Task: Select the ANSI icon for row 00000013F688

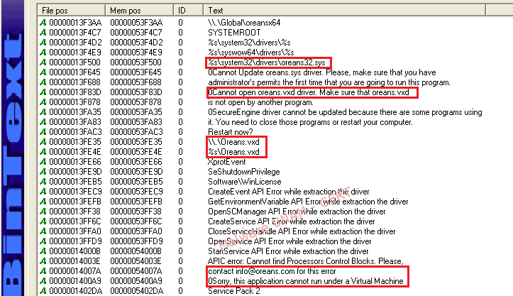Action: point(43,82)
